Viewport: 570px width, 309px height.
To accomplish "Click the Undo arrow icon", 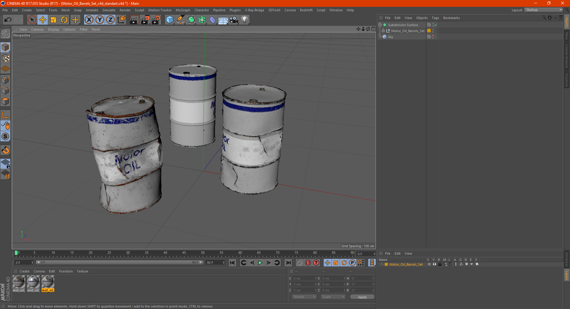I will pyautogui.click(x=8, y=20).
